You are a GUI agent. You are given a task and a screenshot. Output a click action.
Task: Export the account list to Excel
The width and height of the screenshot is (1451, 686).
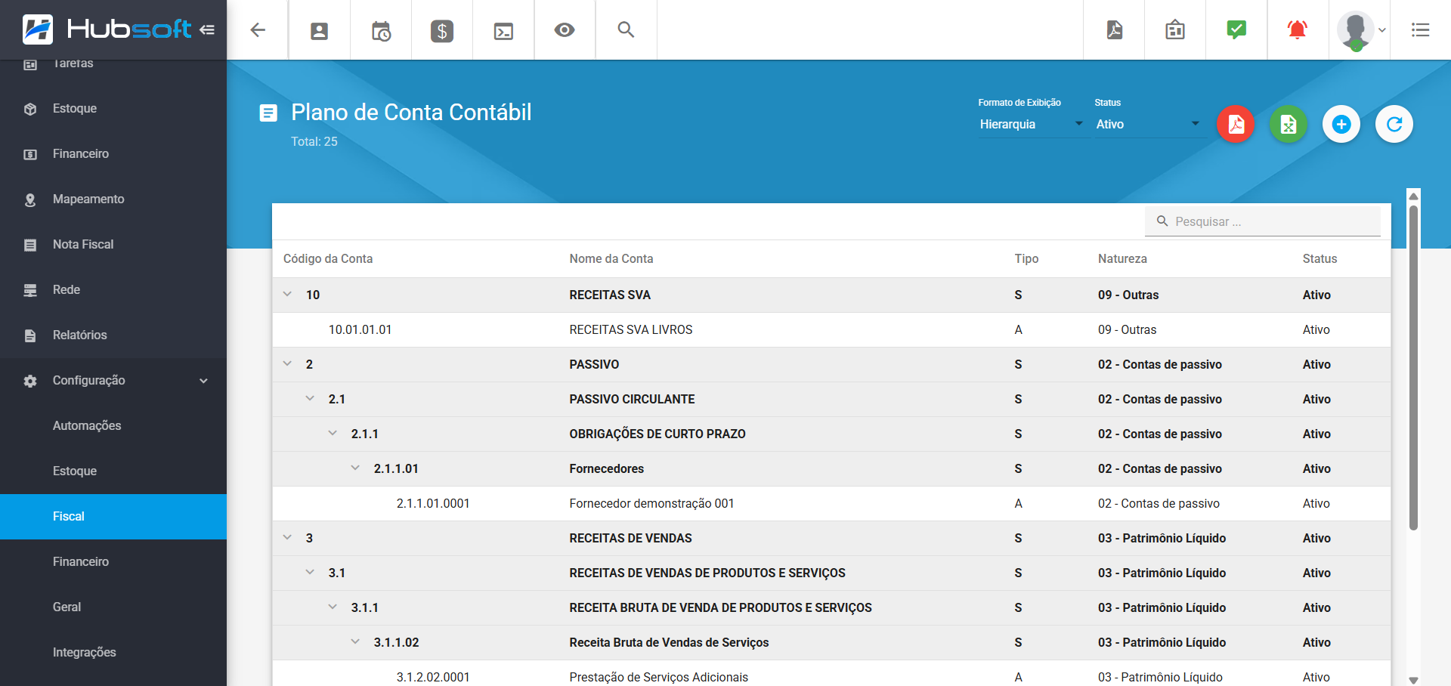(1289, 124)
